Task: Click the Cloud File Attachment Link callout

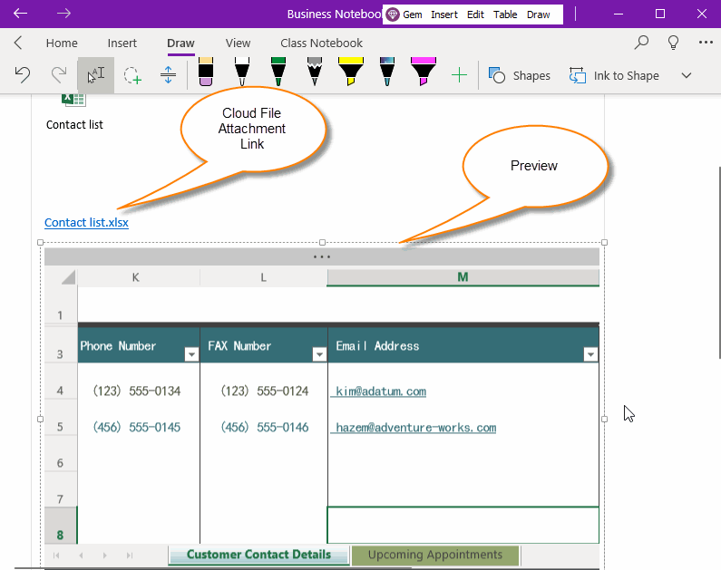Action: pyautogui.click(x=252, y=129)
